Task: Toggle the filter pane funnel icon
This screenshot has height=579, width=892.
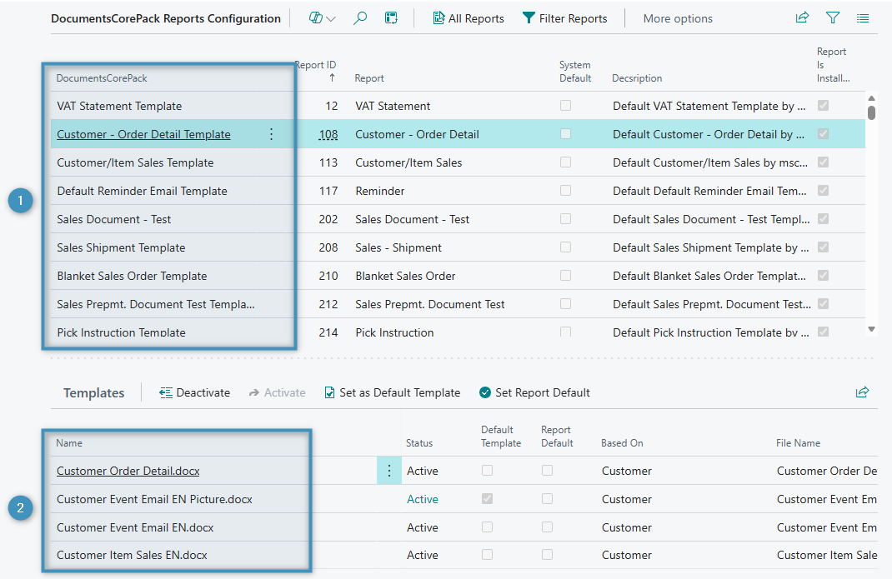Action: tap(833, 17)
